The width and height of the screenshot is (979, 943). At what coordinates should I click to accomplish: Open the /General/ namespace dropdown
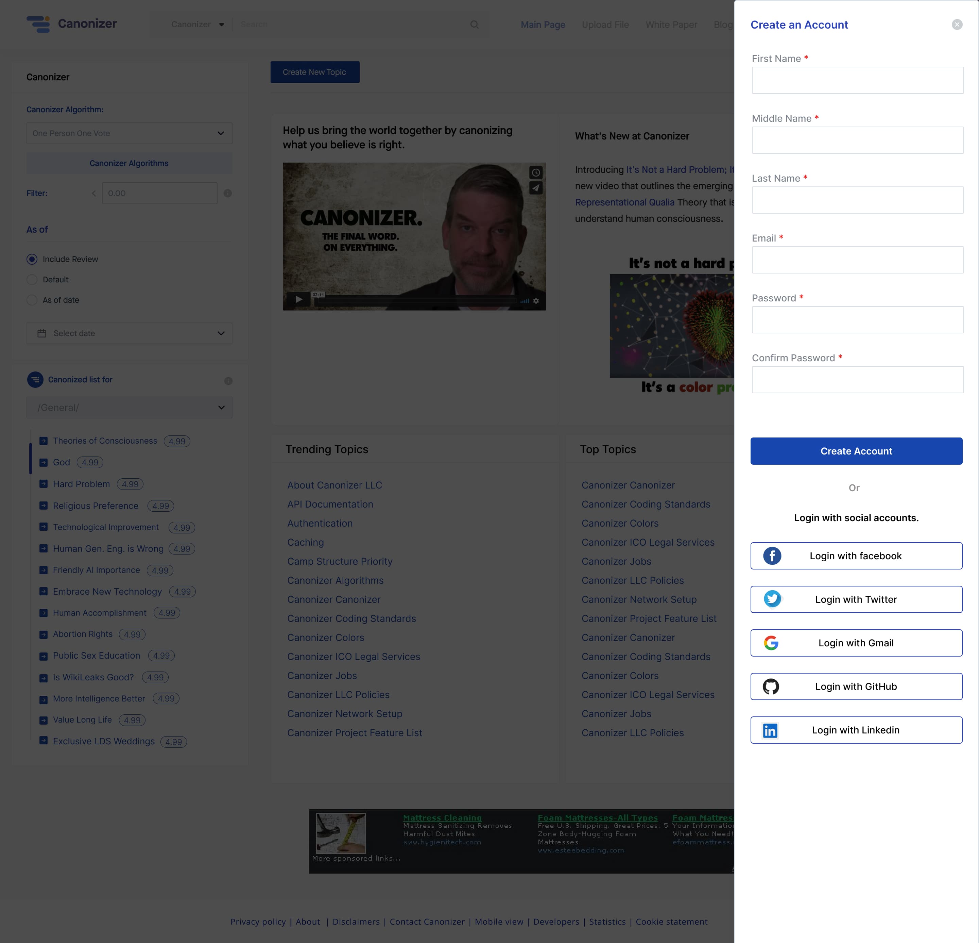tap(129, 407)
